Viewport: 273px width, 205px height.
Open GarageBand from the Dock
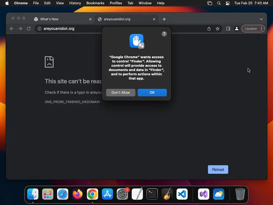(x=167, y=194)
